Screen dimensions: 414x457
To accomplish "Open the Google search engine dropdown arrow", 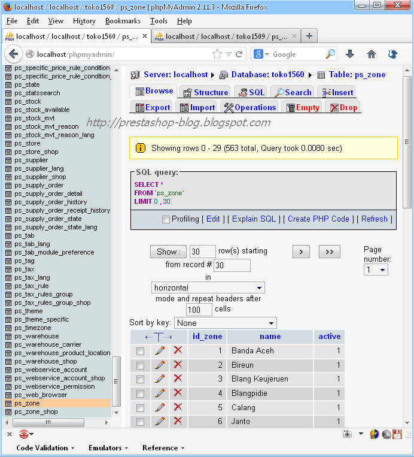I will coord(267,55).
